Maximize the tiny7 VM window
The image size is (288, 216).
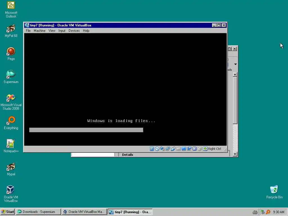(219, 25)
